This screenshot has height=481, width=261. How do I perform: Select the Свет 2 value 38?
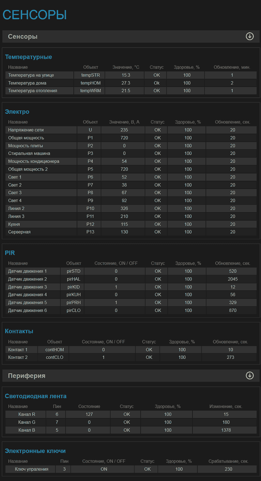point(124,185)
